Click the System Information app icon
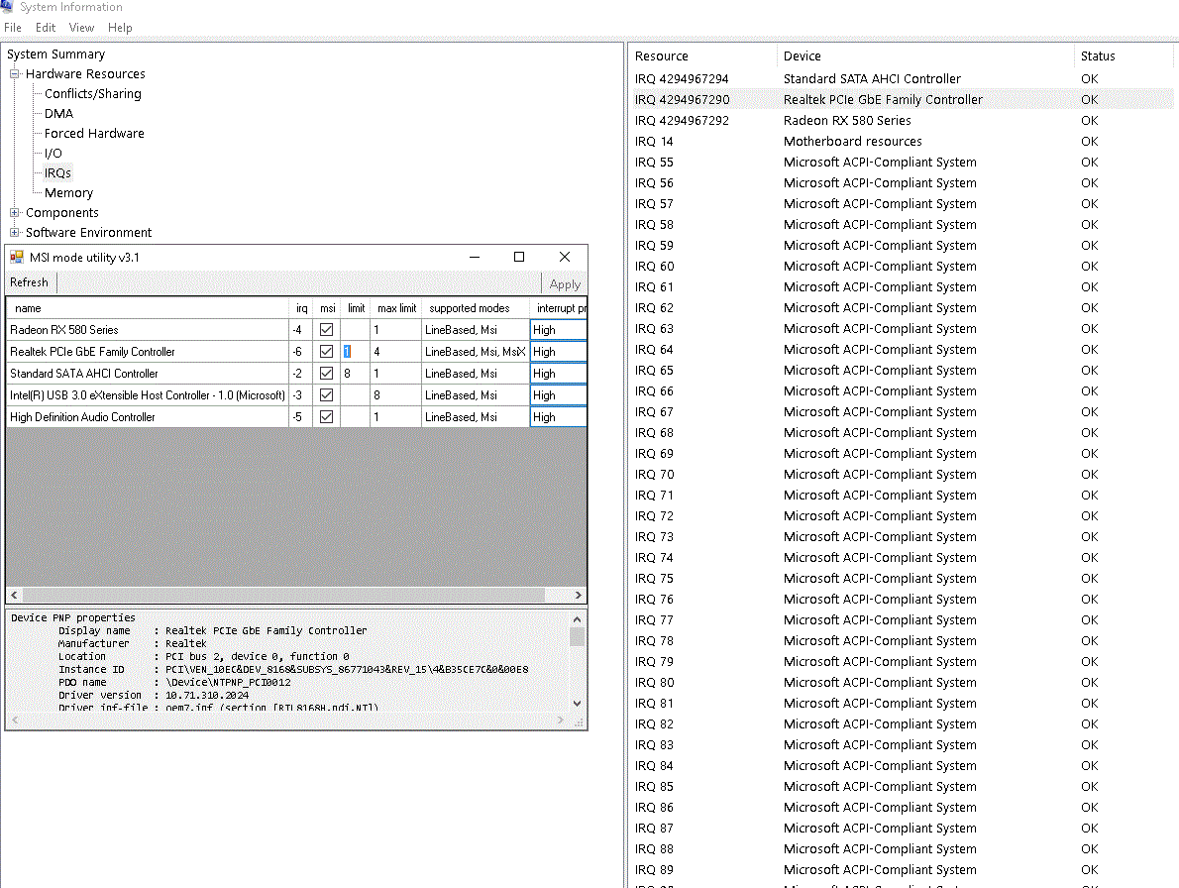 click(9, 7)
